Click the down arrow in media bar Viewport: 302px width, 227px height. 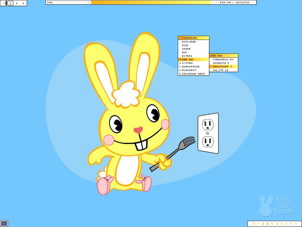pos(296,224)
